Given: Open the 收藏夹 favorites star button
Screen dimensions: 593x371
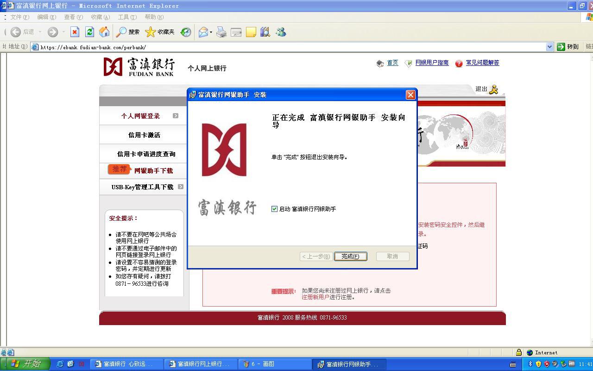Looking at the screenshot, I should click(x=160, y=32).
